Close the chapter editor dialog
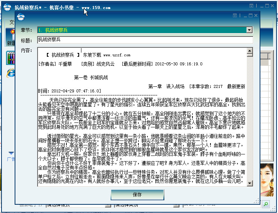The width and height of the screenshot is (278, 213). point(255,16)
